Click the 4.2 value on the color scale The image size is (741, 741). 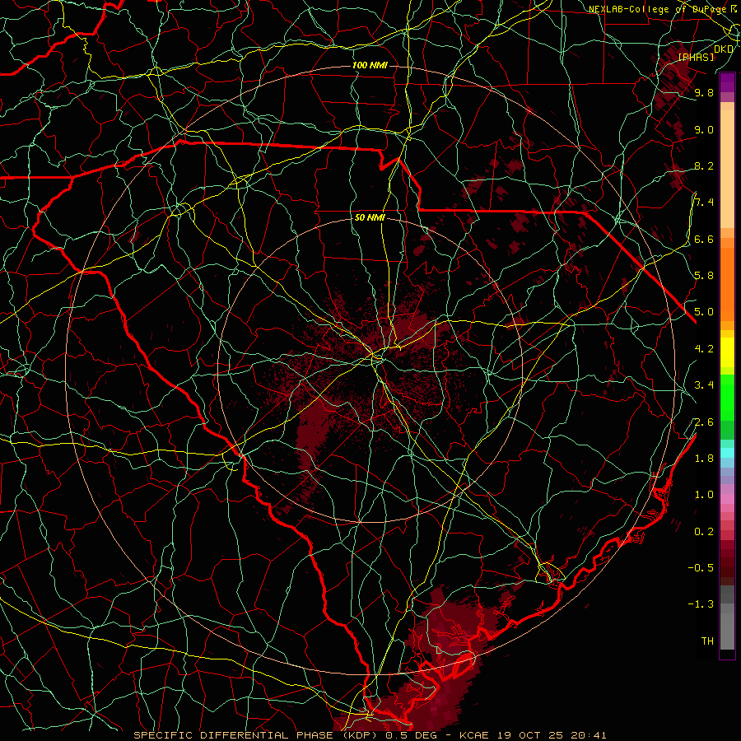click(x=704, y=349)
